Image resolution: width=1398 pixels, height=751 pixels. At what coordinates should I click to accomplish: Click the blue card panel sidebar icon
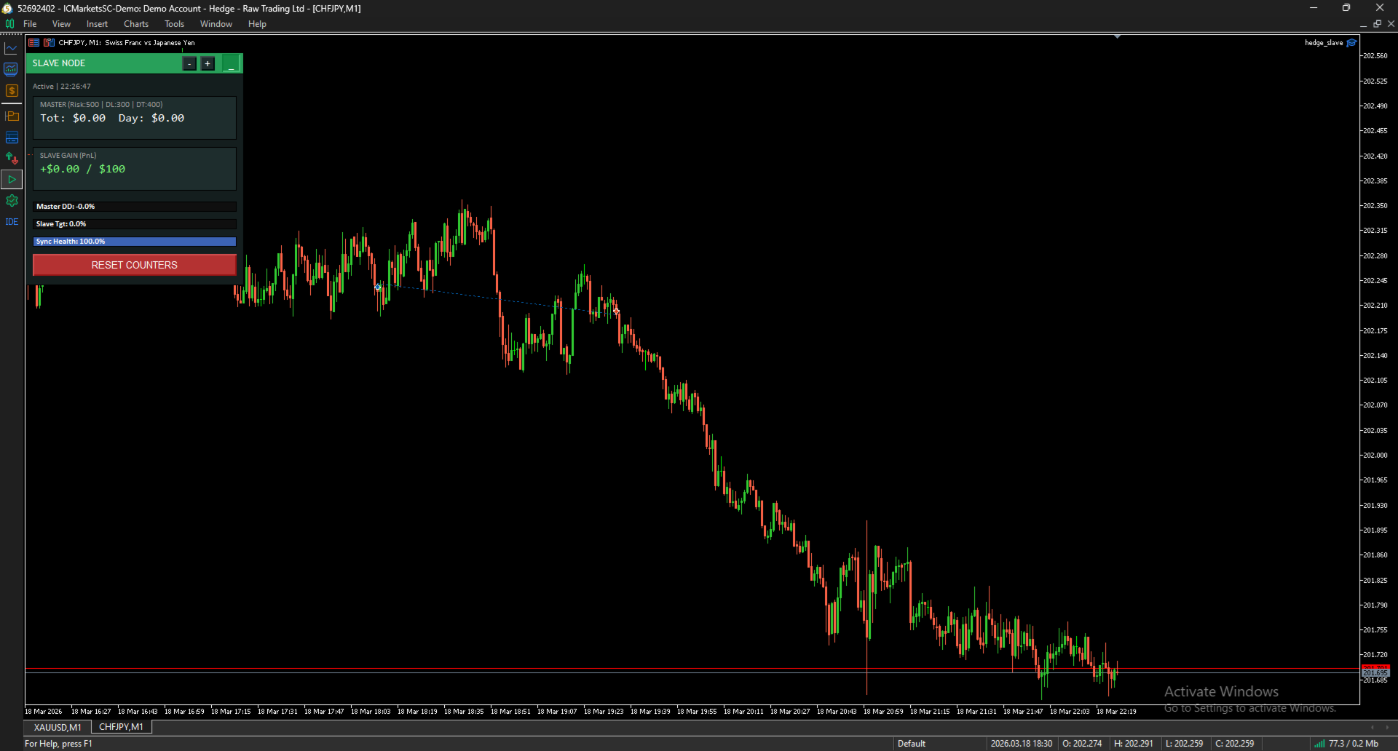click(x=12, y=138)
